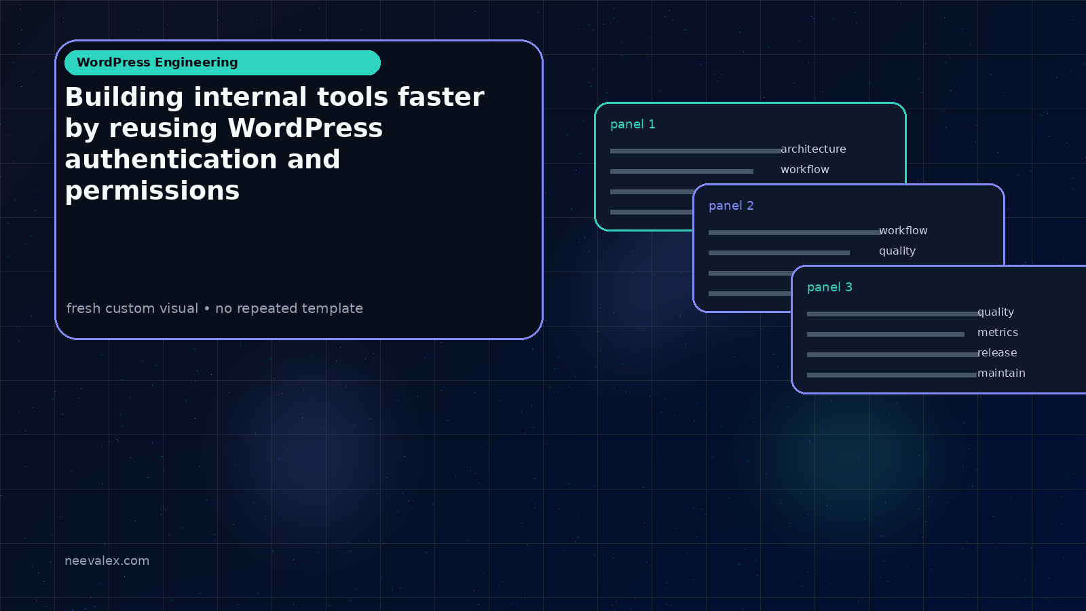Click the "panel 3" title

tap(829, 287)
